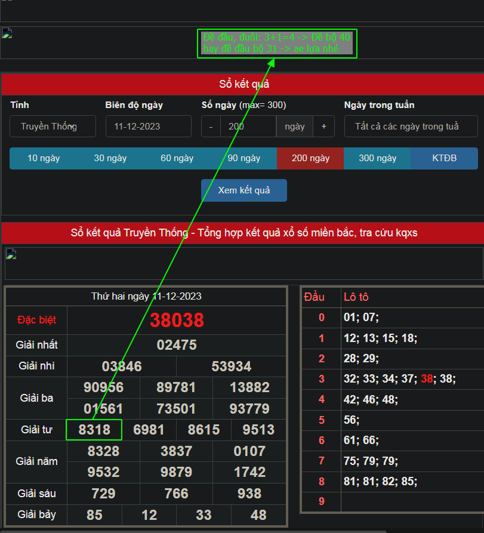Open the KTĐB tab
Image resolution: width=484 pixels, height=533 pixels.
pos(444,158)
